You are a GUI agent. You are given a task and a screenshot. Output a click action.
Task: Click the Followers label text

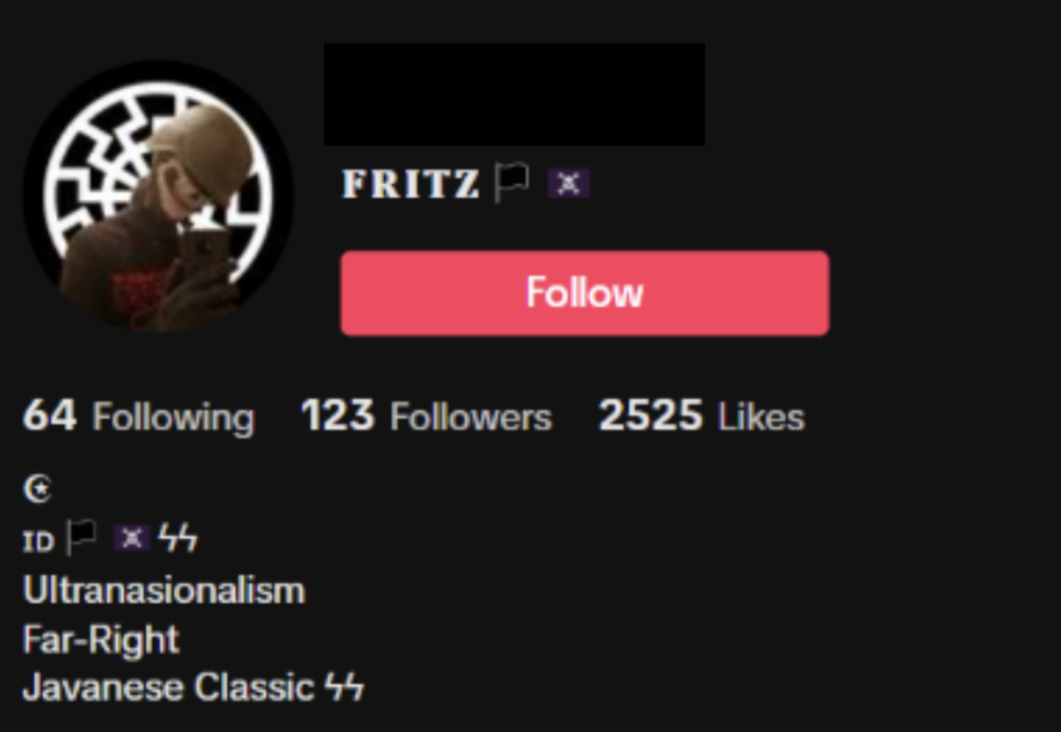tap(471, 417)
